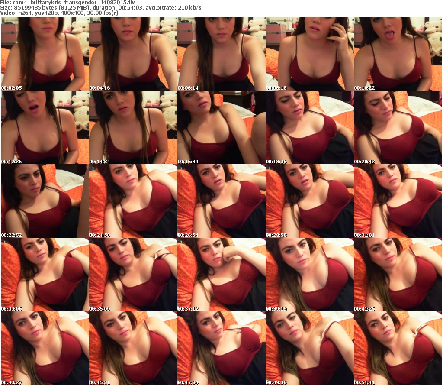Choose the frame marked 00:33:06
Viewport: 443px width, 385px height.
(45, 275)
